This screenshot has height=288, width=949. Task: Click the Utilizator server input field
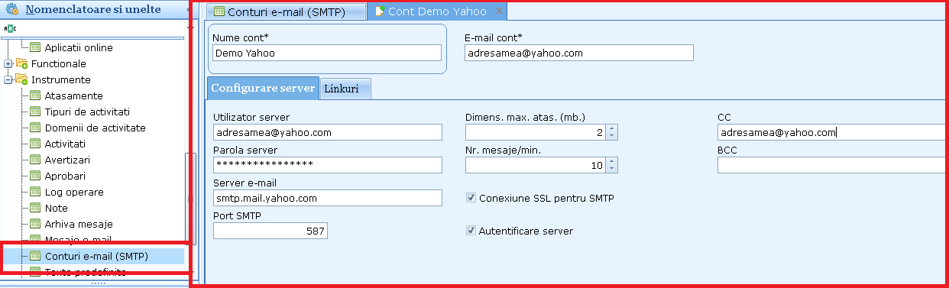[x=328, y=133]
